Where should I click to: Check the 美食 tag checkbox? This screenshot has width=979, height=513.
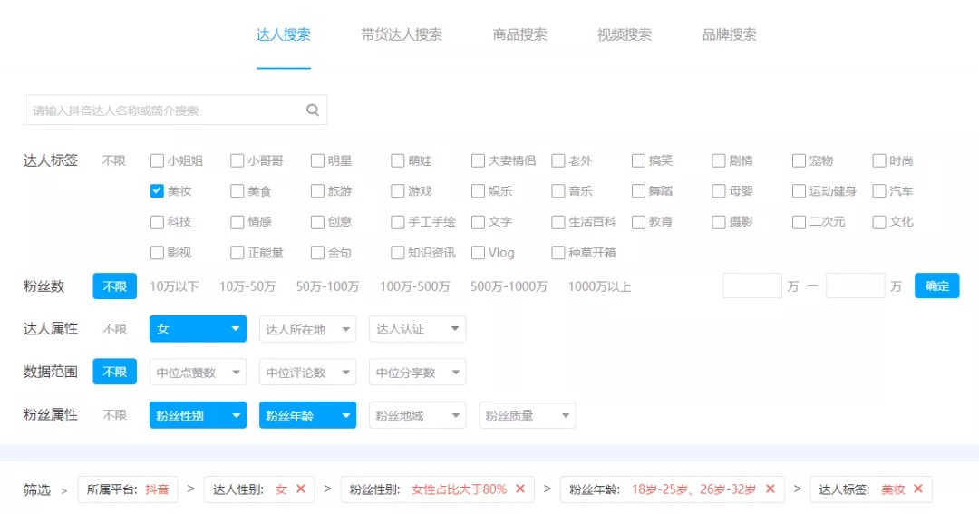[x=237, y=191]
